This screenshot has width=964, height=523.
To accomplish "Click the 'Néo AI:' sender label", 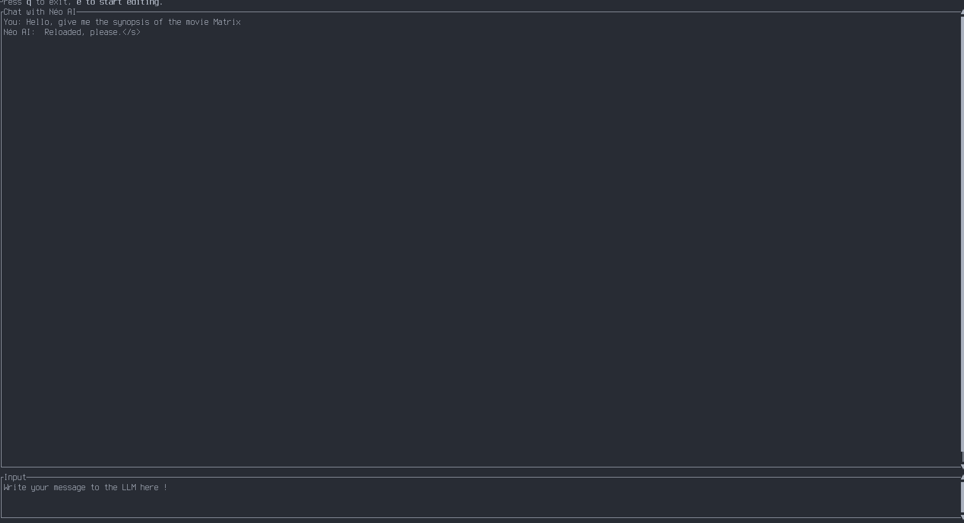I will (x=19, y=32).
